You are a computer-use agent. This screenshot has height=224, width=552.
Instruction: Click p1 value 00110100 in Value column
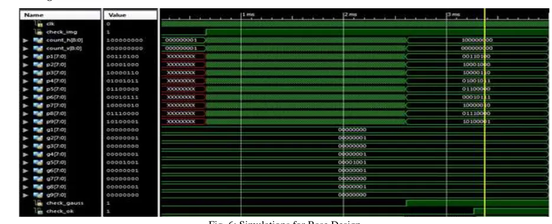tap(123, 57)
